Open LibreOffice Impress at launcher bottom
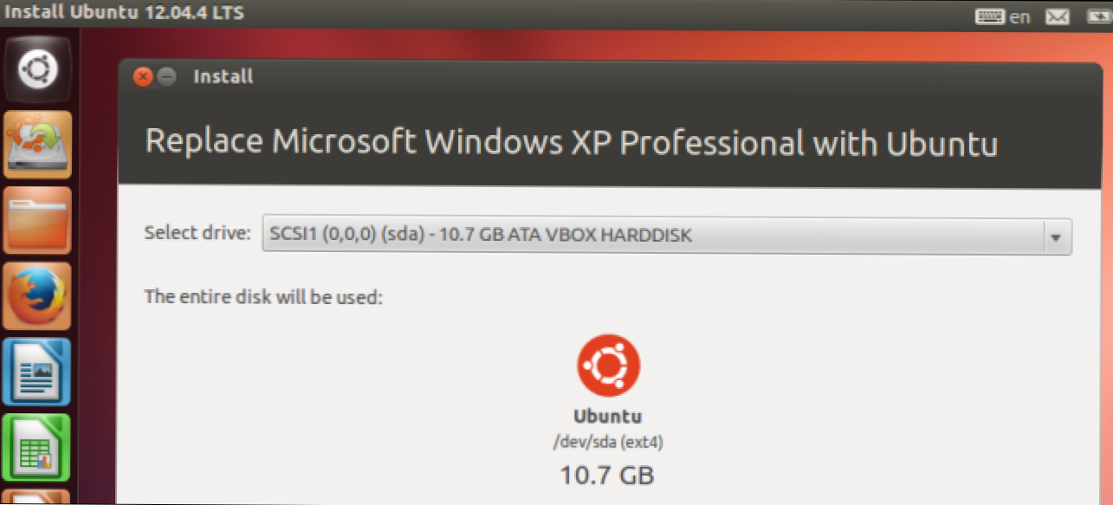Image resolution: width=1113 pixels, height=505 pixels. tap(37, 498)
